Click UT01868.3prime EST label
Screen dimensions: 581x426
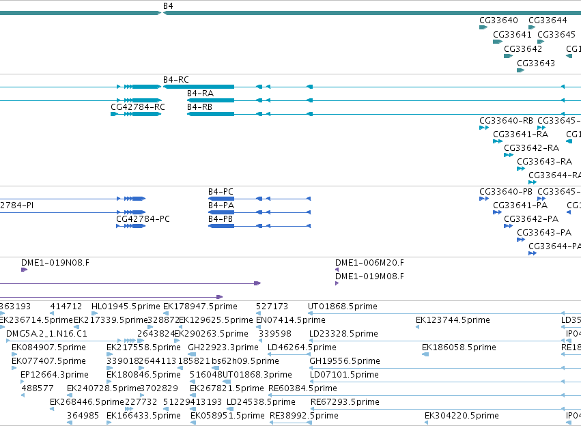(257, 375)
